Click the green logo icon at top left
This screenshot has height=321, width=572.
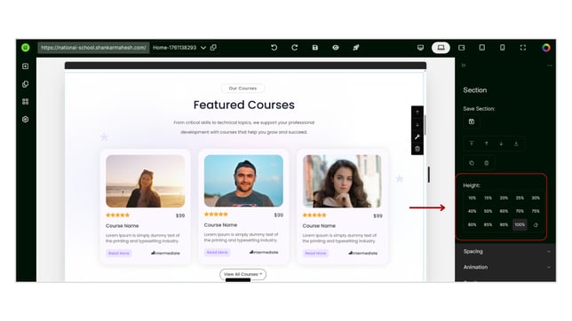[x=25, y=47]
